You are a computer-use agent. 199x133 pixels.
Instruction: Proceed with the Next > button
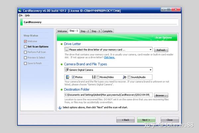coord(146,120)
